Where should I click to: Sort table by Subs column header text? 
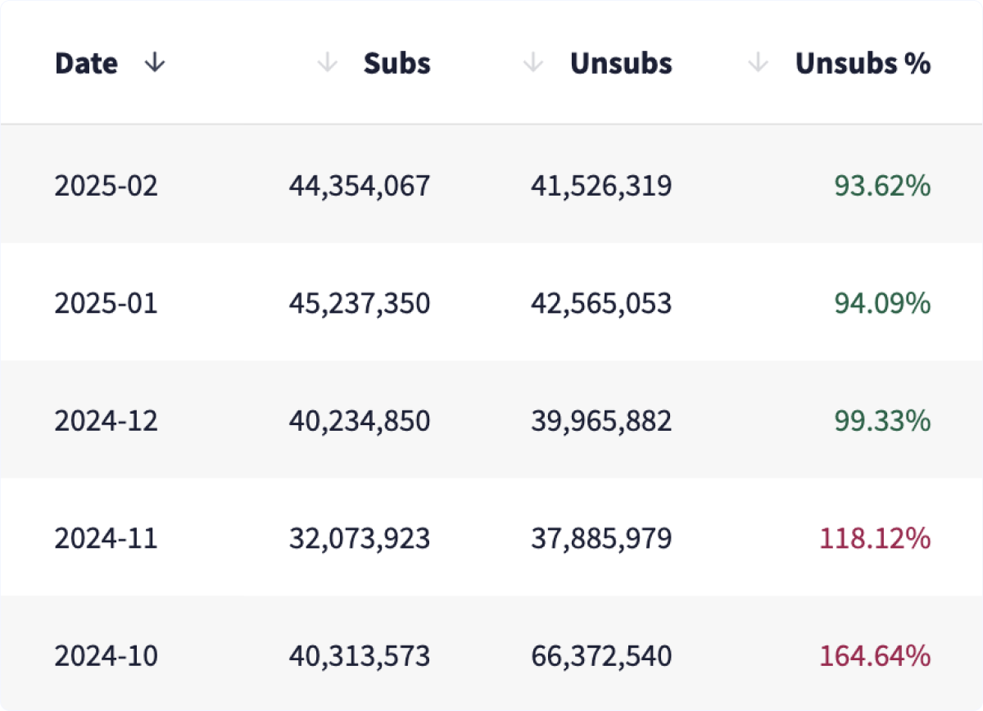point(397,63)
